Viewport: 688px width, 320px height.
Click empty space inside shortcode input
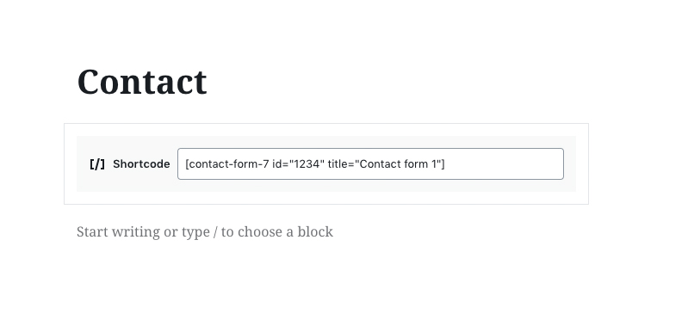click(x=505, y=164)
